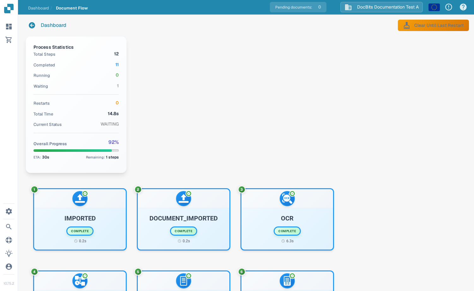
Task: Click the back arrow next to Dashboard
Action: click(32, 25)
